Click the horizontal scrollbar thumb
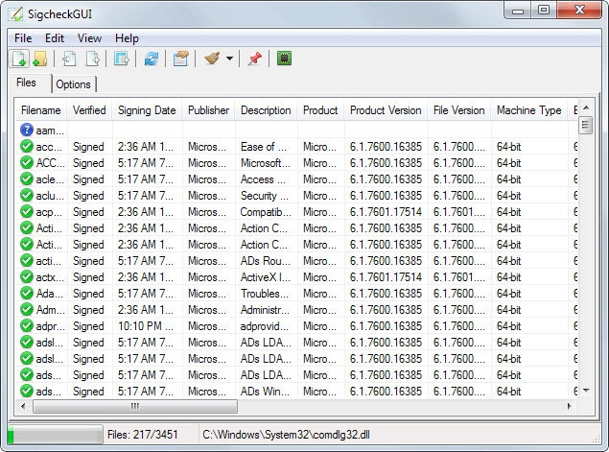 (x=135, y=406)
